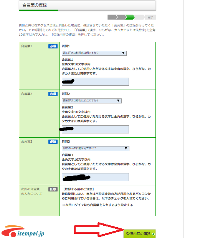Click the gray 任意 badge

(53, 189)
